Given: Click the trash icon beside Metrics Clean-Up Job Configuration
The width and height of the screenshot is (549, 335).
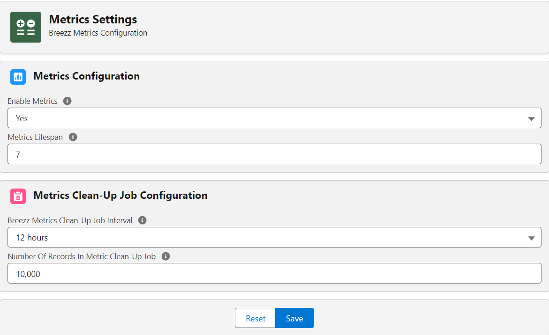Looking at the screenshot, I should [x=17, y=196].
